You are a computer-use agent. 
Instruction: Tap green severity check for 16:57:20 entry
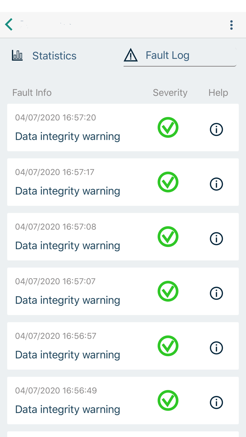pyautogui.click(x=168, y=128)
